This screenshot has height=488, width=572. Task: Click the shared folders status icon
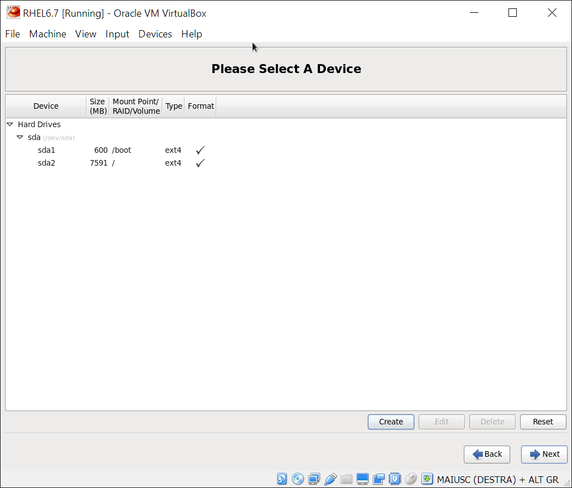pos(346,479)
